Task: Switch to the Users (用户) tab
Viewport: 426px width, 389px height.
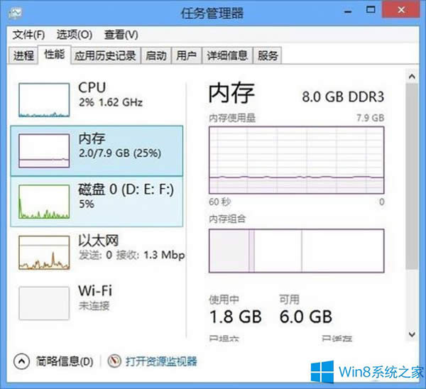Action: pos(186,55)
